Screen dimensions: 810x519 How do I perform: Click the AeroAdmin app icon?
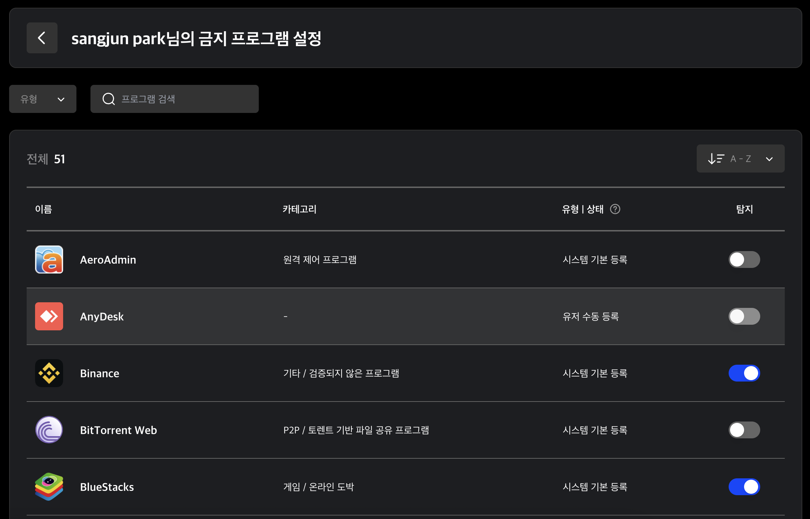coord(49,259)
